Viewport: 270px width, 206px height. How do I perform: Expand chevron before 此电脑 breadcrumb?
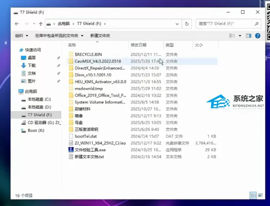click(54, 24)
